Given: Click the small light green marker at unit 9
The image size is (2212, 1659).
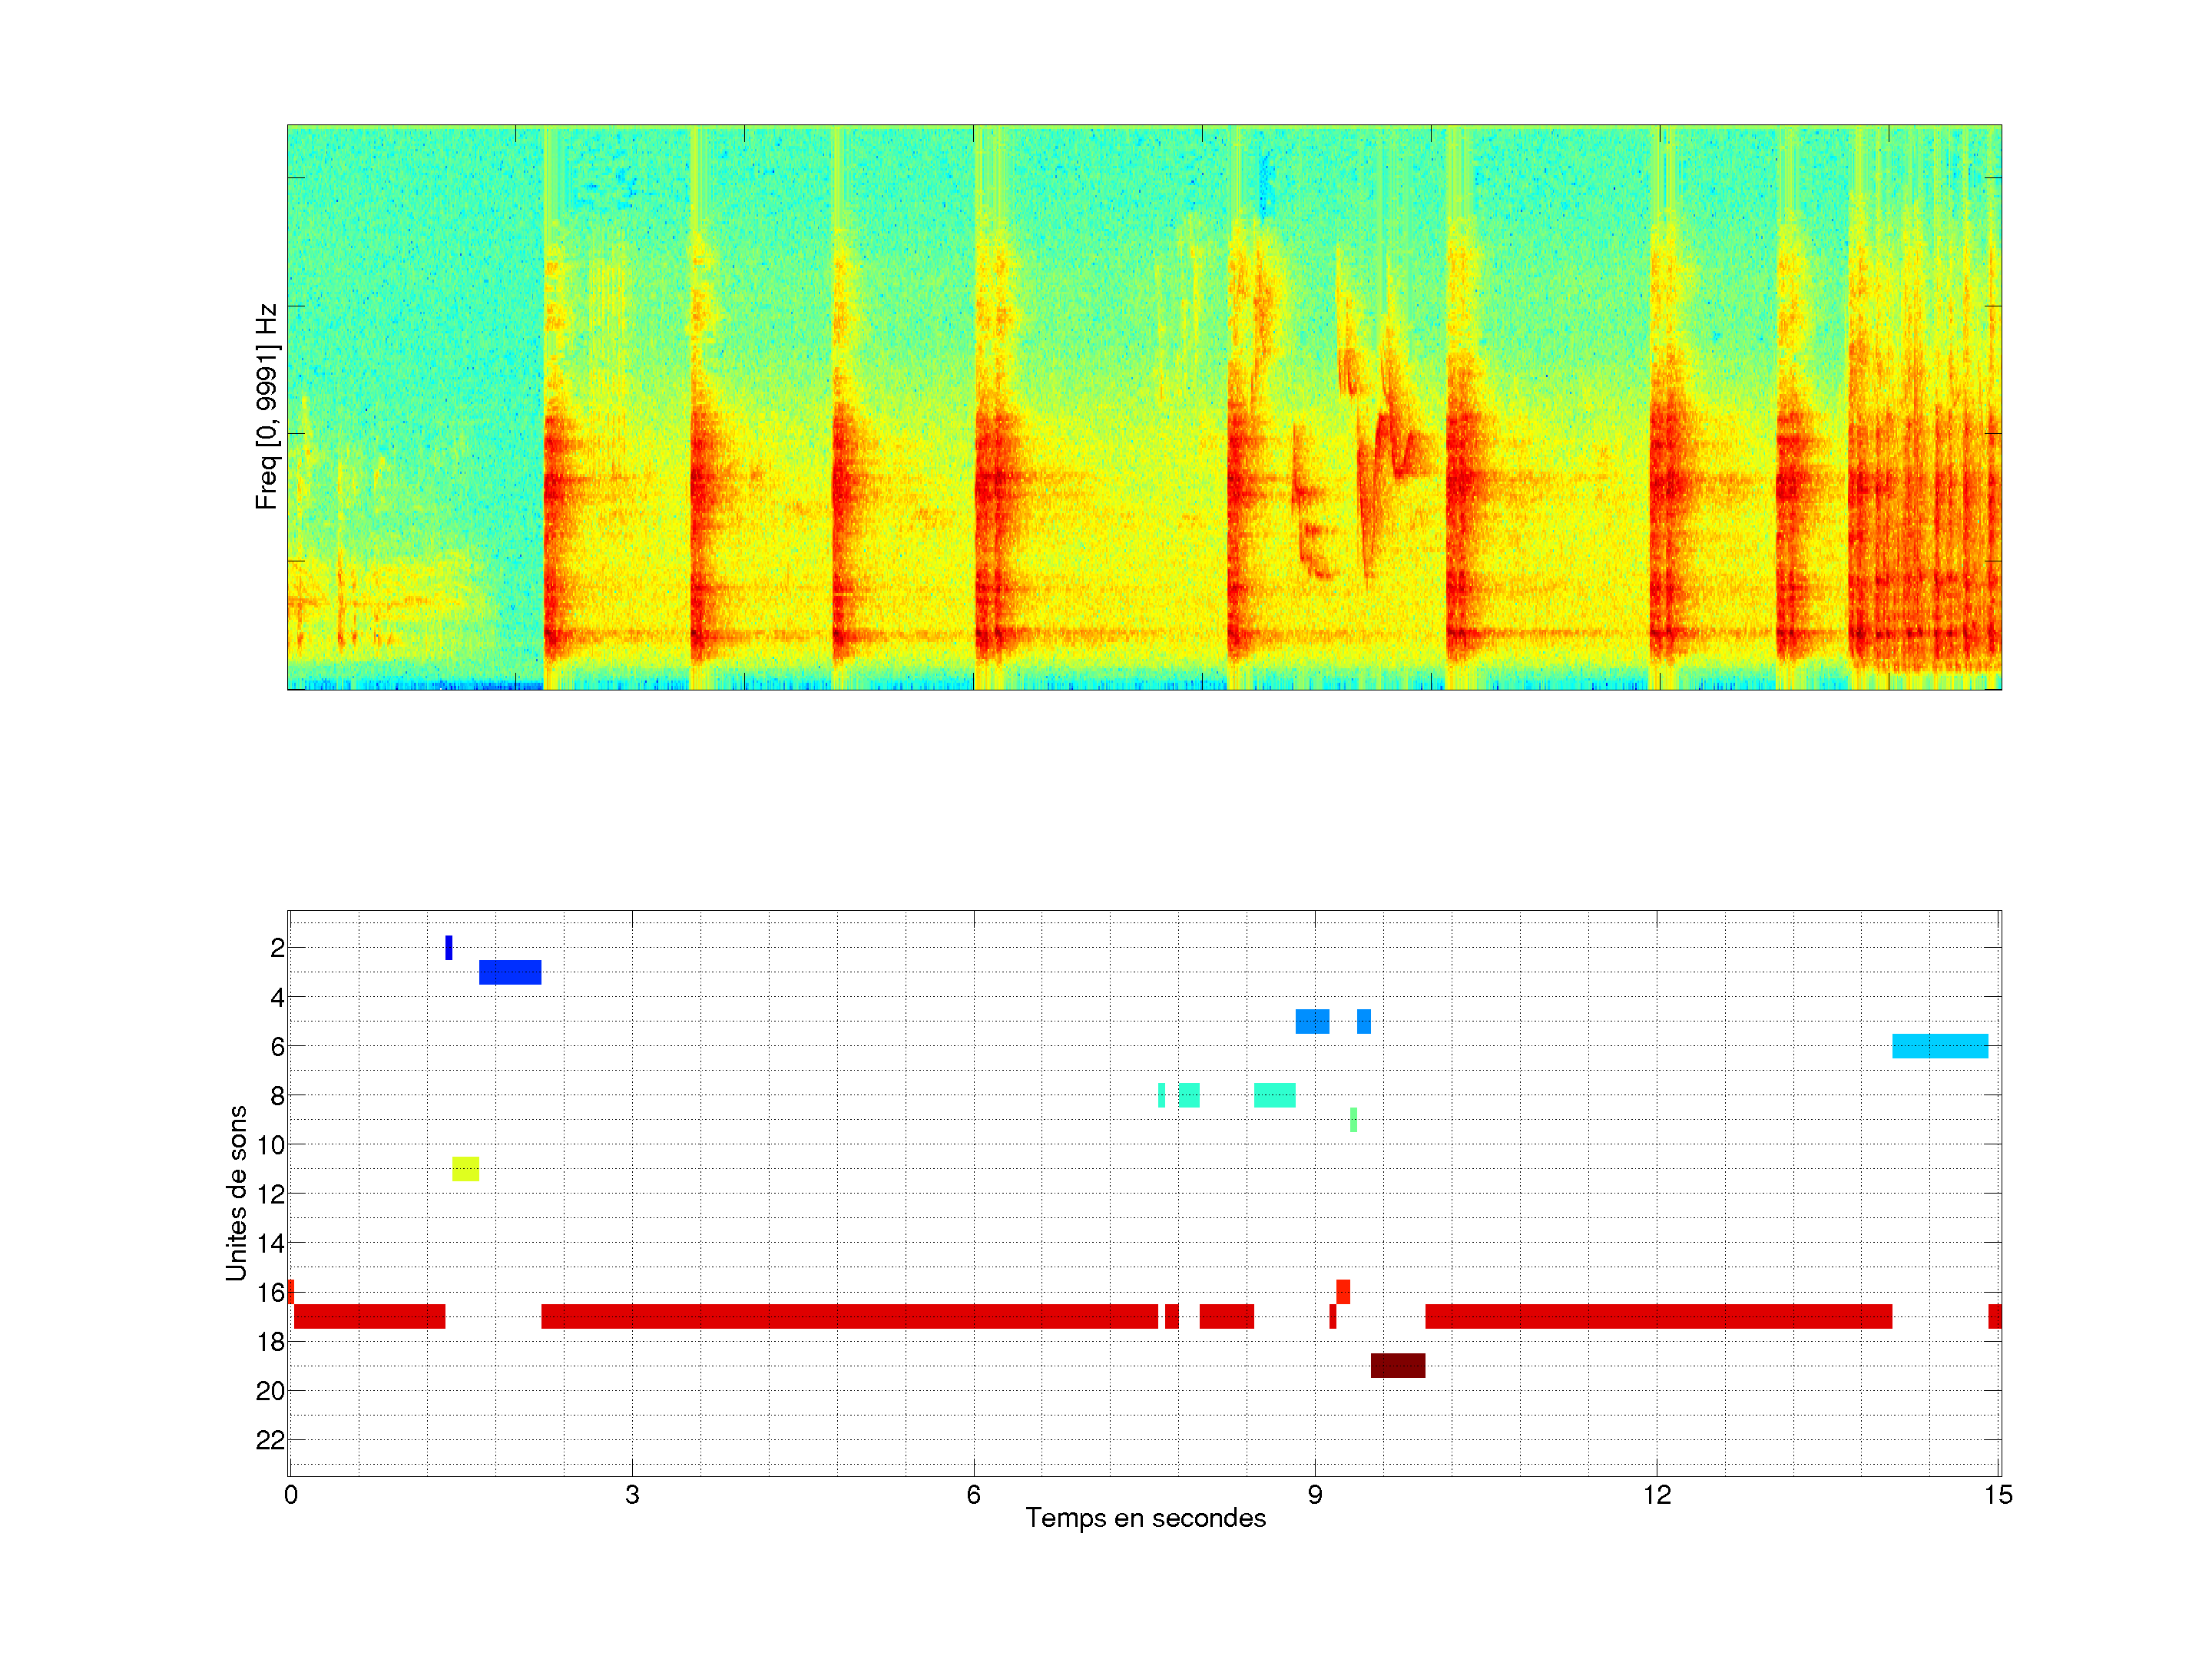Looking at the screenshot, I should (x=1353, y=1119).
